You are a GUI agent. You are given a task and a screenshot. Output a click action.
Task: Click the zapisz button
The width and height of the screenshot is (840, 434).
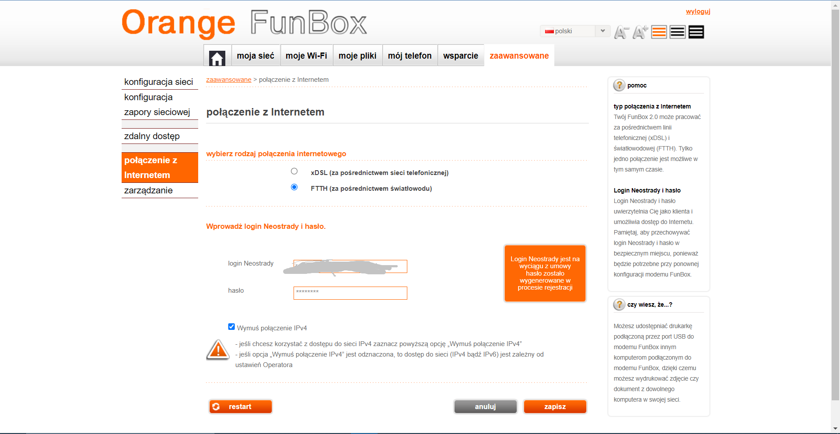pyautogui.click(x=555, y=406)
